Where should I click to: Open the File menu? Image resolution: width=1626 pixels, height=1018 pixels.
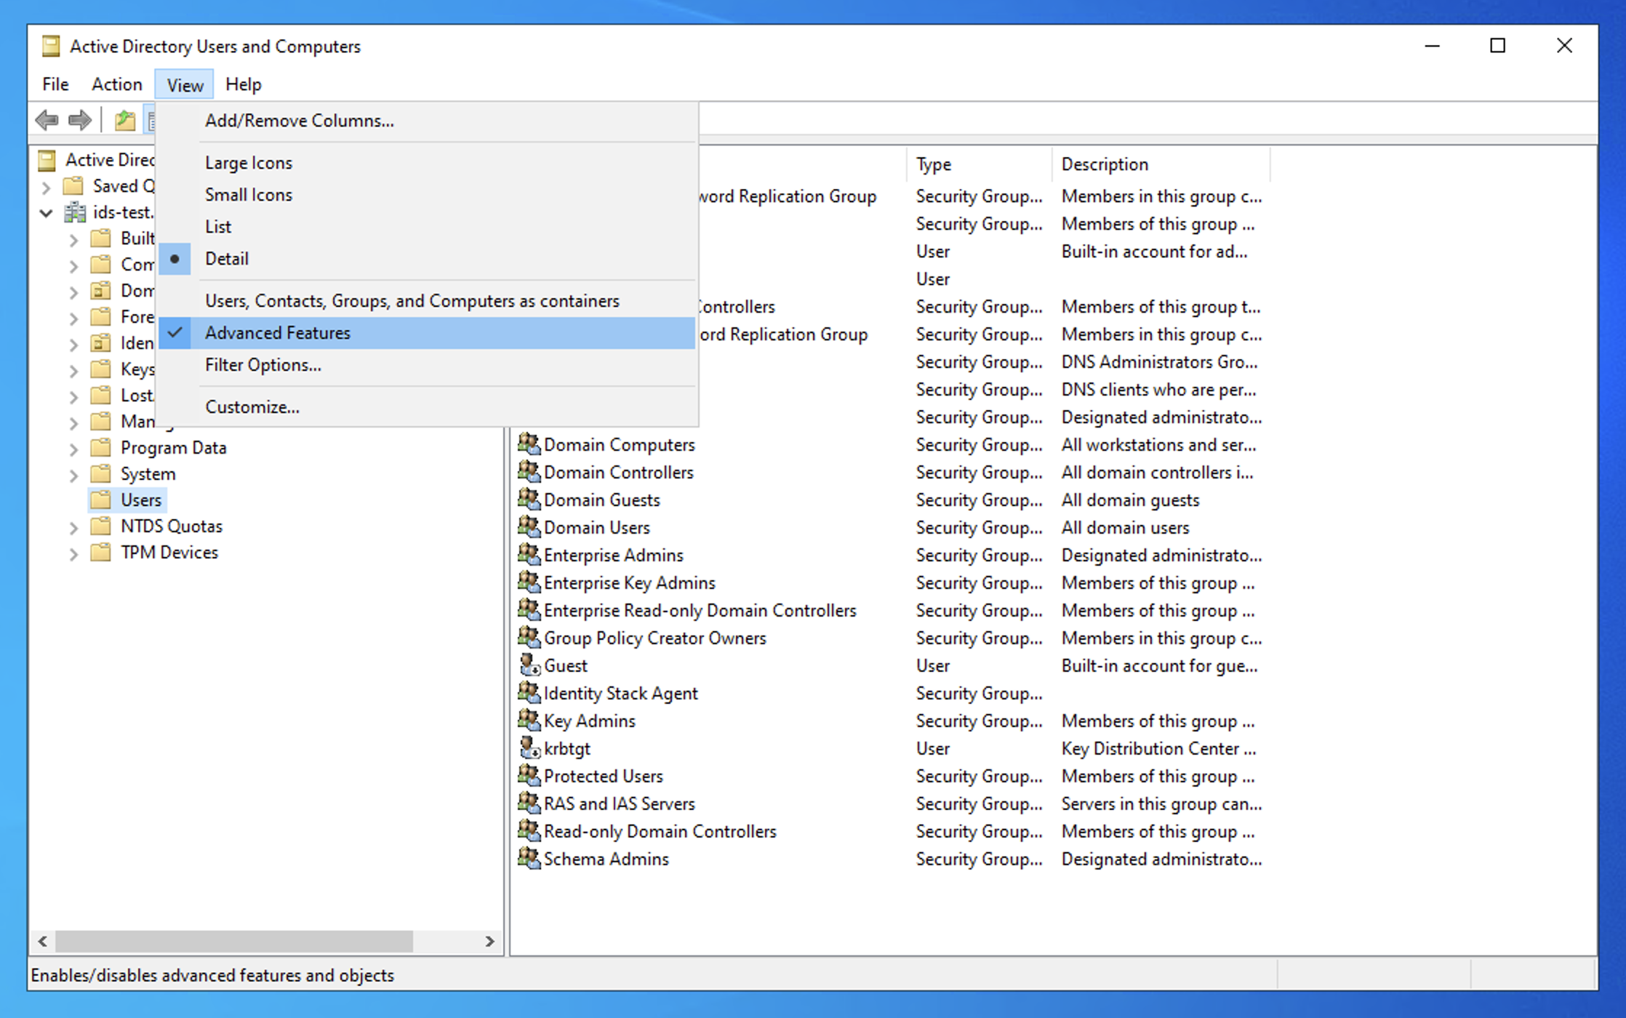click(x=55, y=84)
